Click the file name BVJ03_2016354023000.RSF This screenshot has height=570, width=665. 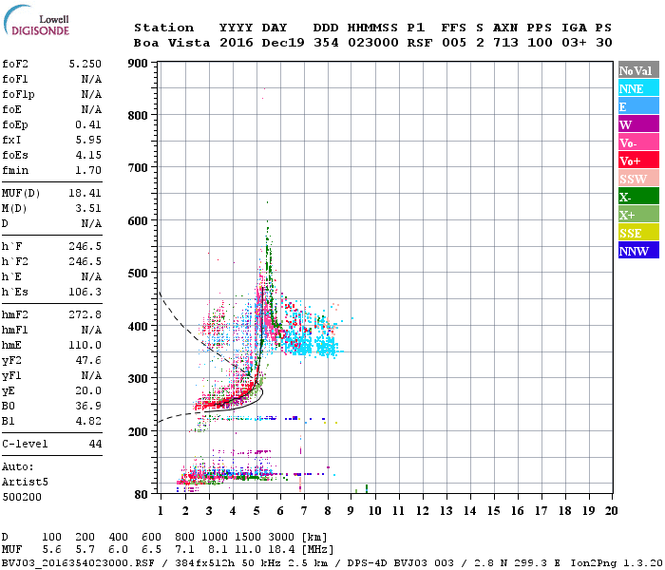79,563
